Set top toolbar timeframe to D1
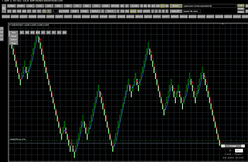Image resolution: width=248 pixels, height=162 pixels. [x=39, y=11]
